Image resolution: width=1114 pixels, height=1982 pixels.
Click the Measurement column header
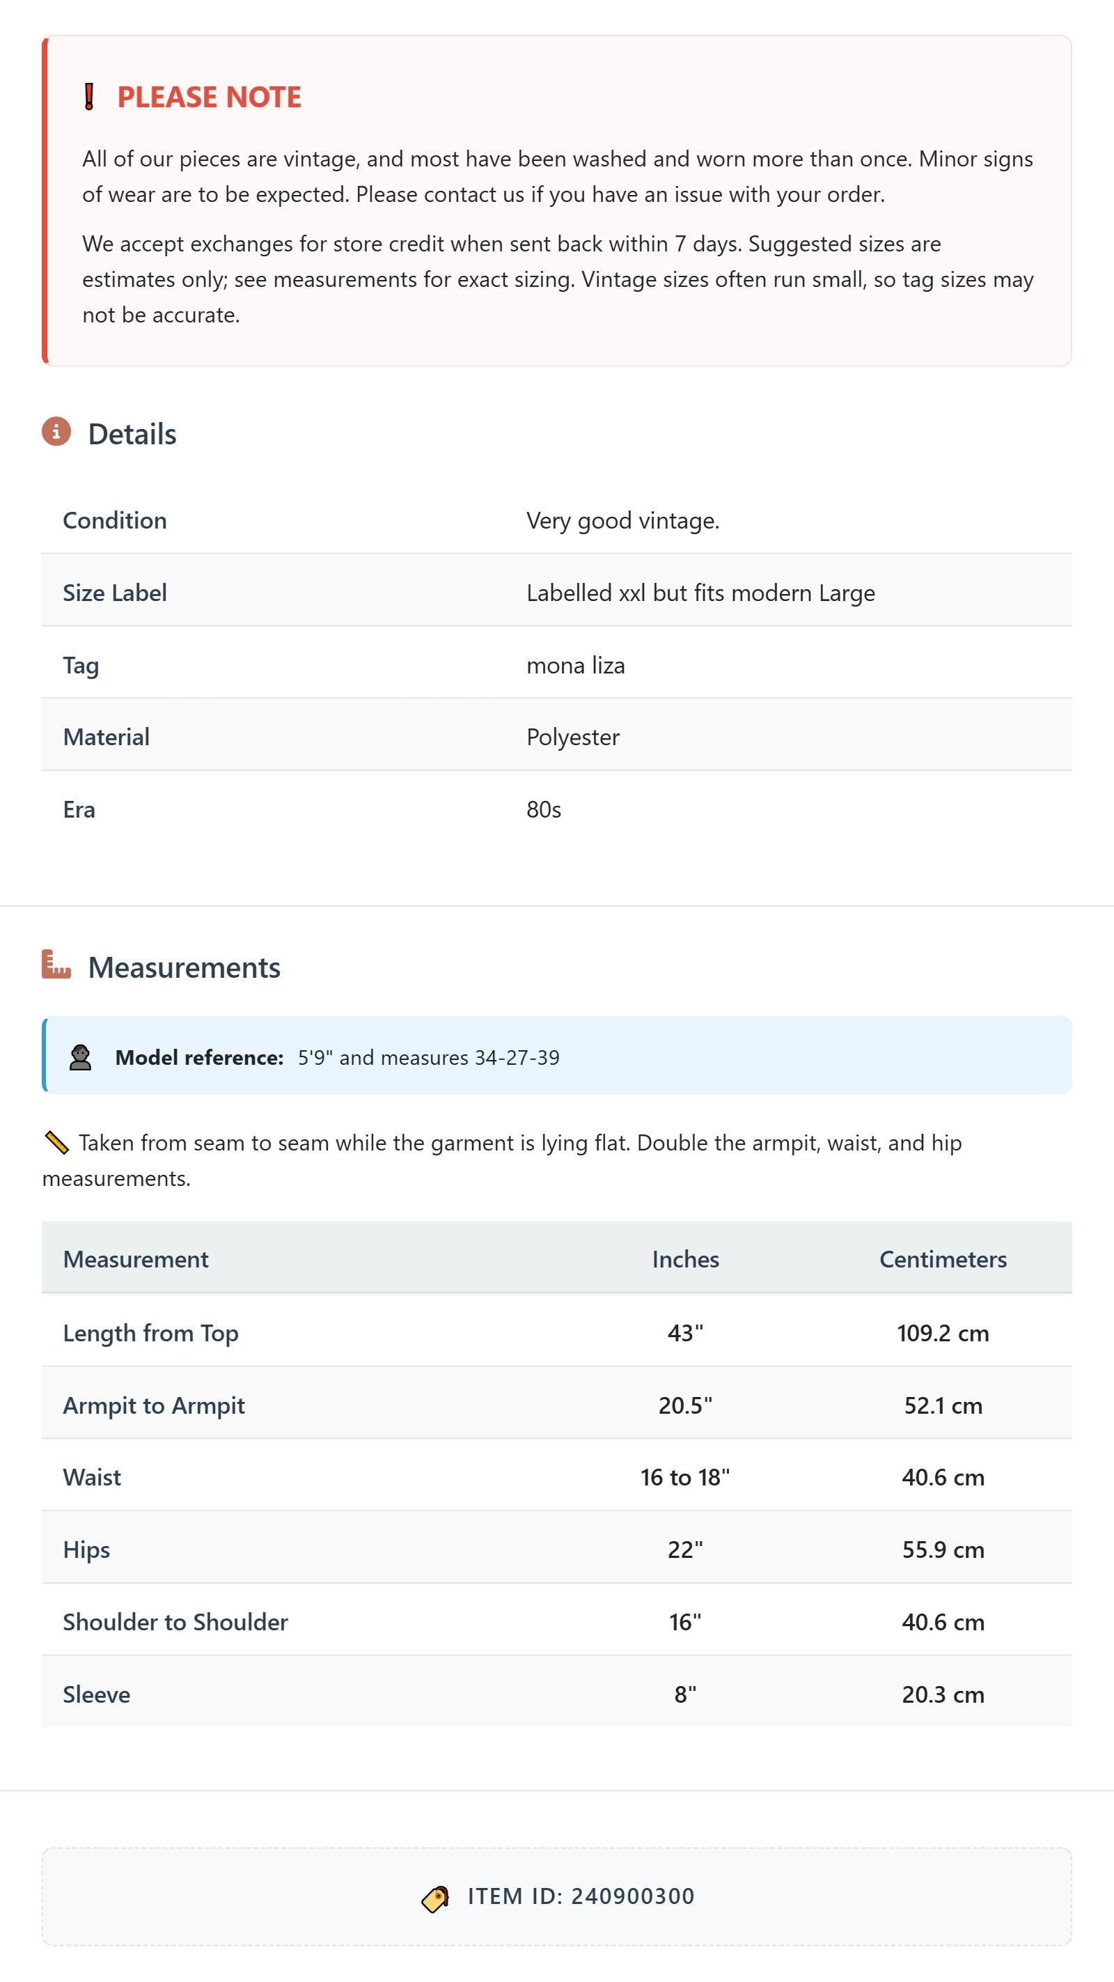tap(135, 1258)
